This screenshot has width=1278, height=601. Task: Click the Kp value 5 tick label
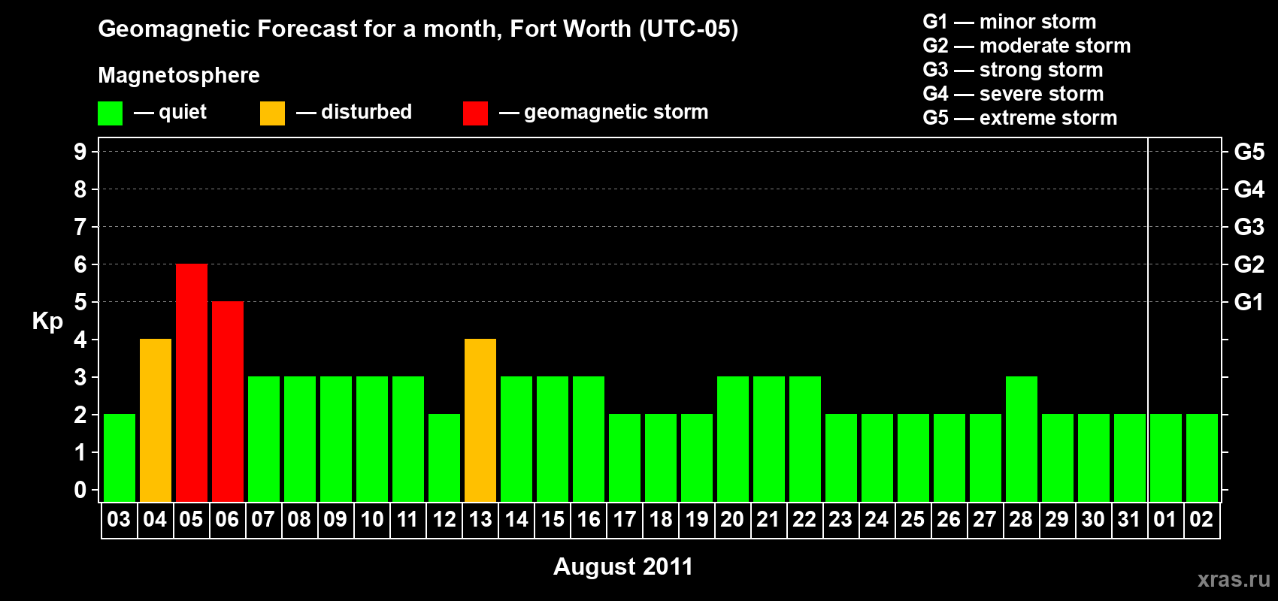(x=80, y=302)
